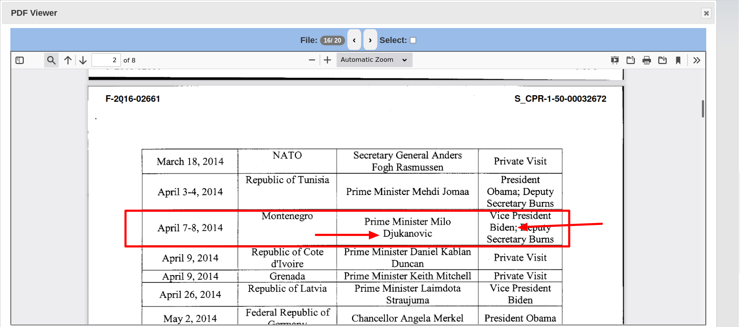Click the 'of 8' page count label
The height and width of the screenshot is (327, 740).
pos(129,60)
